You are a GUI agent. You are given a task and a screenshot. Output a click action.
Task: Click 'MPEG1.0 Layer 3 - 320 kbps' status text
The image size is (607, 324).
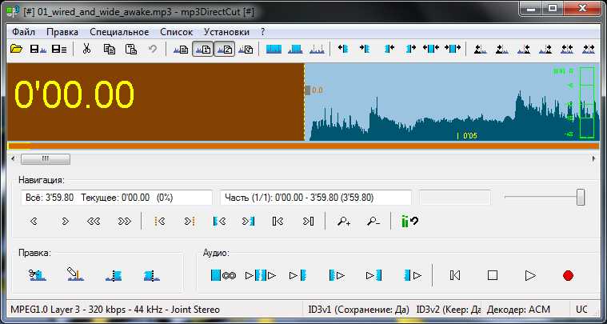click(x=115, y=310)
